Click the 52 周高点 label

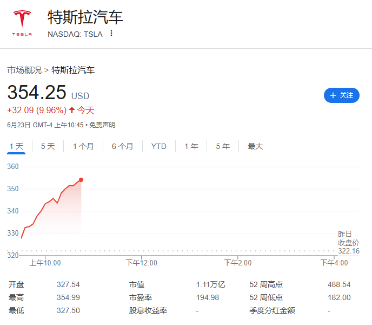[266, 284]
